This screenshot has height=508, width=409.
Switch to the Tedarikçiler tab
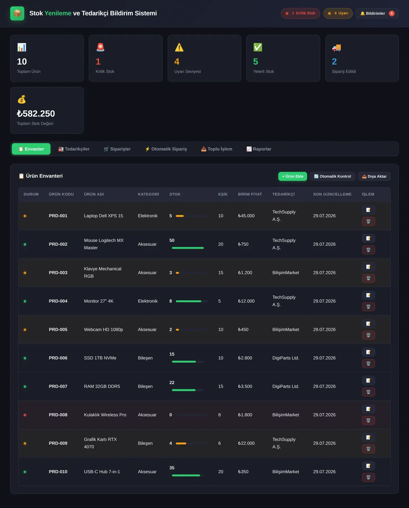(74, 149)
